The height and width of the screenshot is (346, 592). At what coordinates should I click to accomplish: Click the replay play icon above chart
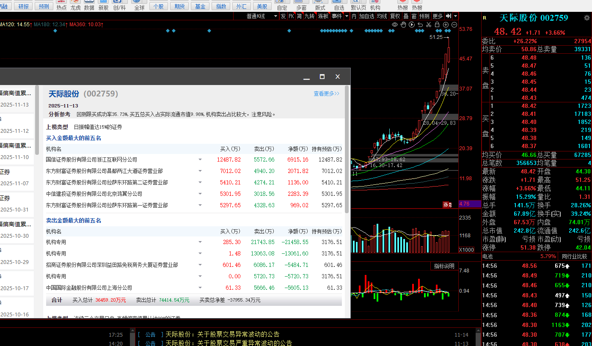(412, 25)
